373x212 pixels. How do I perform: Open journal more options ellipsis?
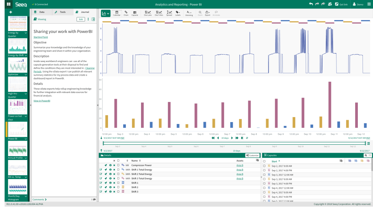pyautogui.click(x=88, y=19)
